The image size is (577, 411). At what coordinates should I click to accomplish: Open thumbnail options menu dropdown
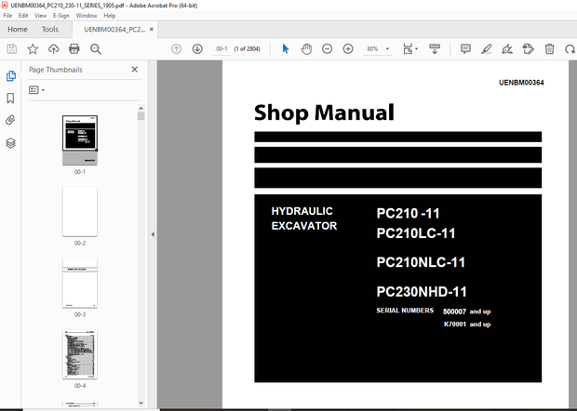click(37, 90)
